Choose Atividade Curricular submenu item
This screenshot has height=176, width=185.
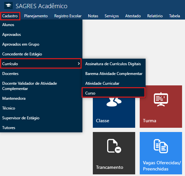pyautogui.click(x=114, y=83)
